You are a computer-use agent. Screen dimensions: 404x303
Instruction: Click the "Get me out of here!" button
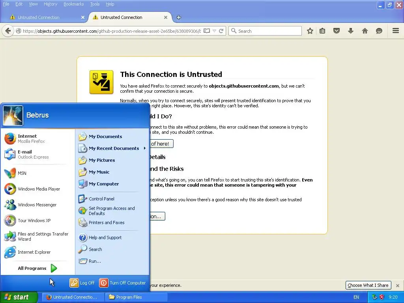[x=161, y=144]
